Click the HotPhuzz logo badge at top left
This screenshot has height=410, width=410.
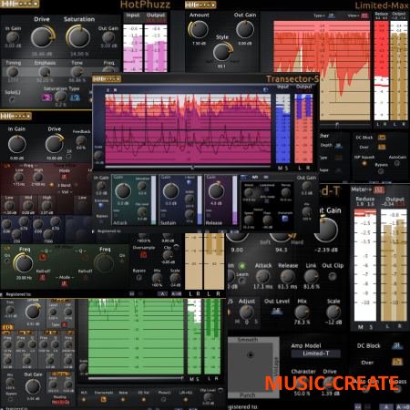(19, 4)
